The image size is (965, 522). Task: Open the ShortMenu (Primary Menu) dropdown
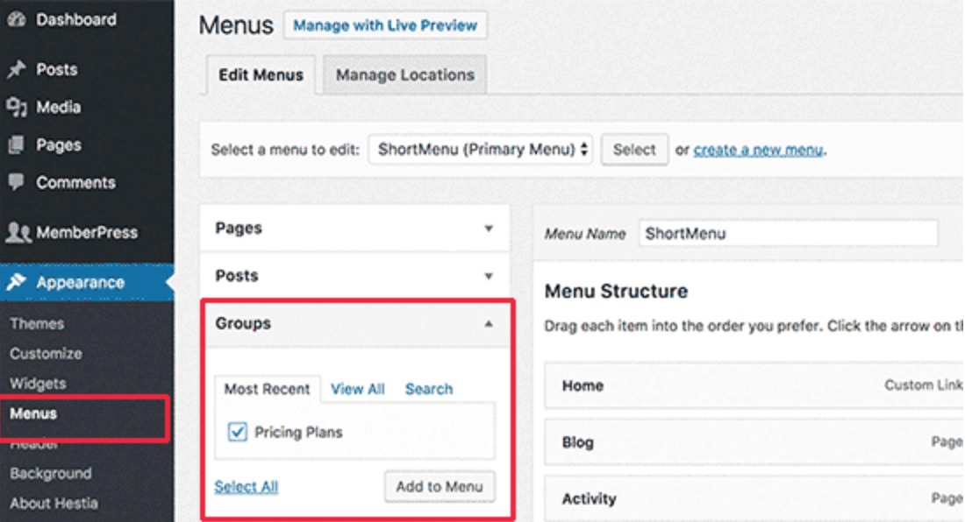pos(482,150)
